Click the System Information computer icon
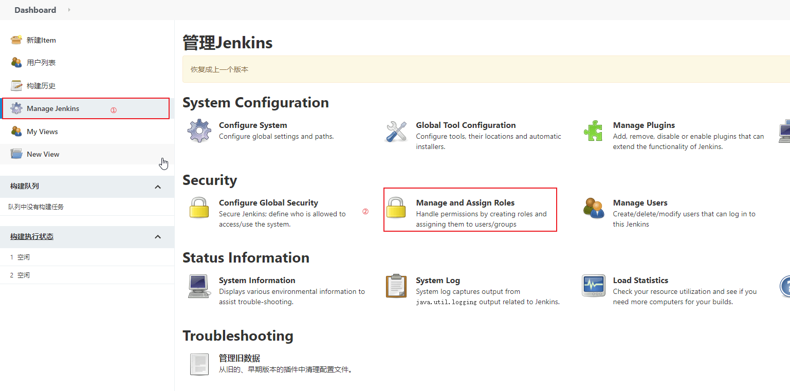The width and height of the screenshot is (790, 391). pos(199,286)
